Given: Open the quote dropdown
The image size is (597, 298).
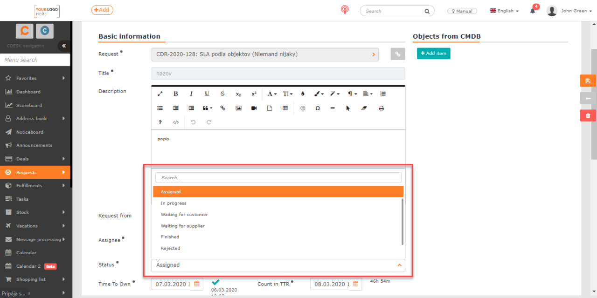Looking at the screenshot, I should tap(207, 108).
